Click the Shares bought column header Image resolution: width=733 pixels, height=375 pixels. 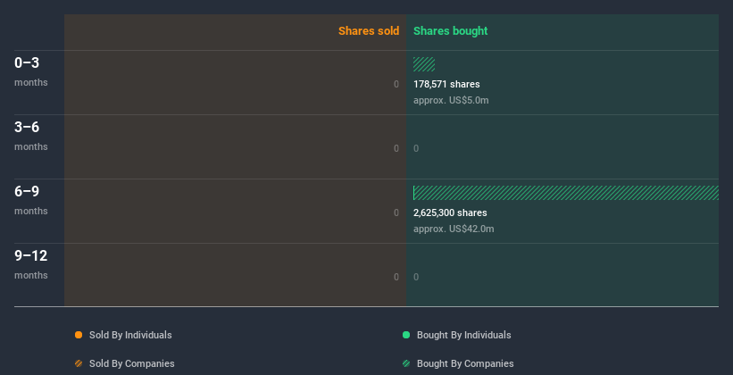(451, 31)
